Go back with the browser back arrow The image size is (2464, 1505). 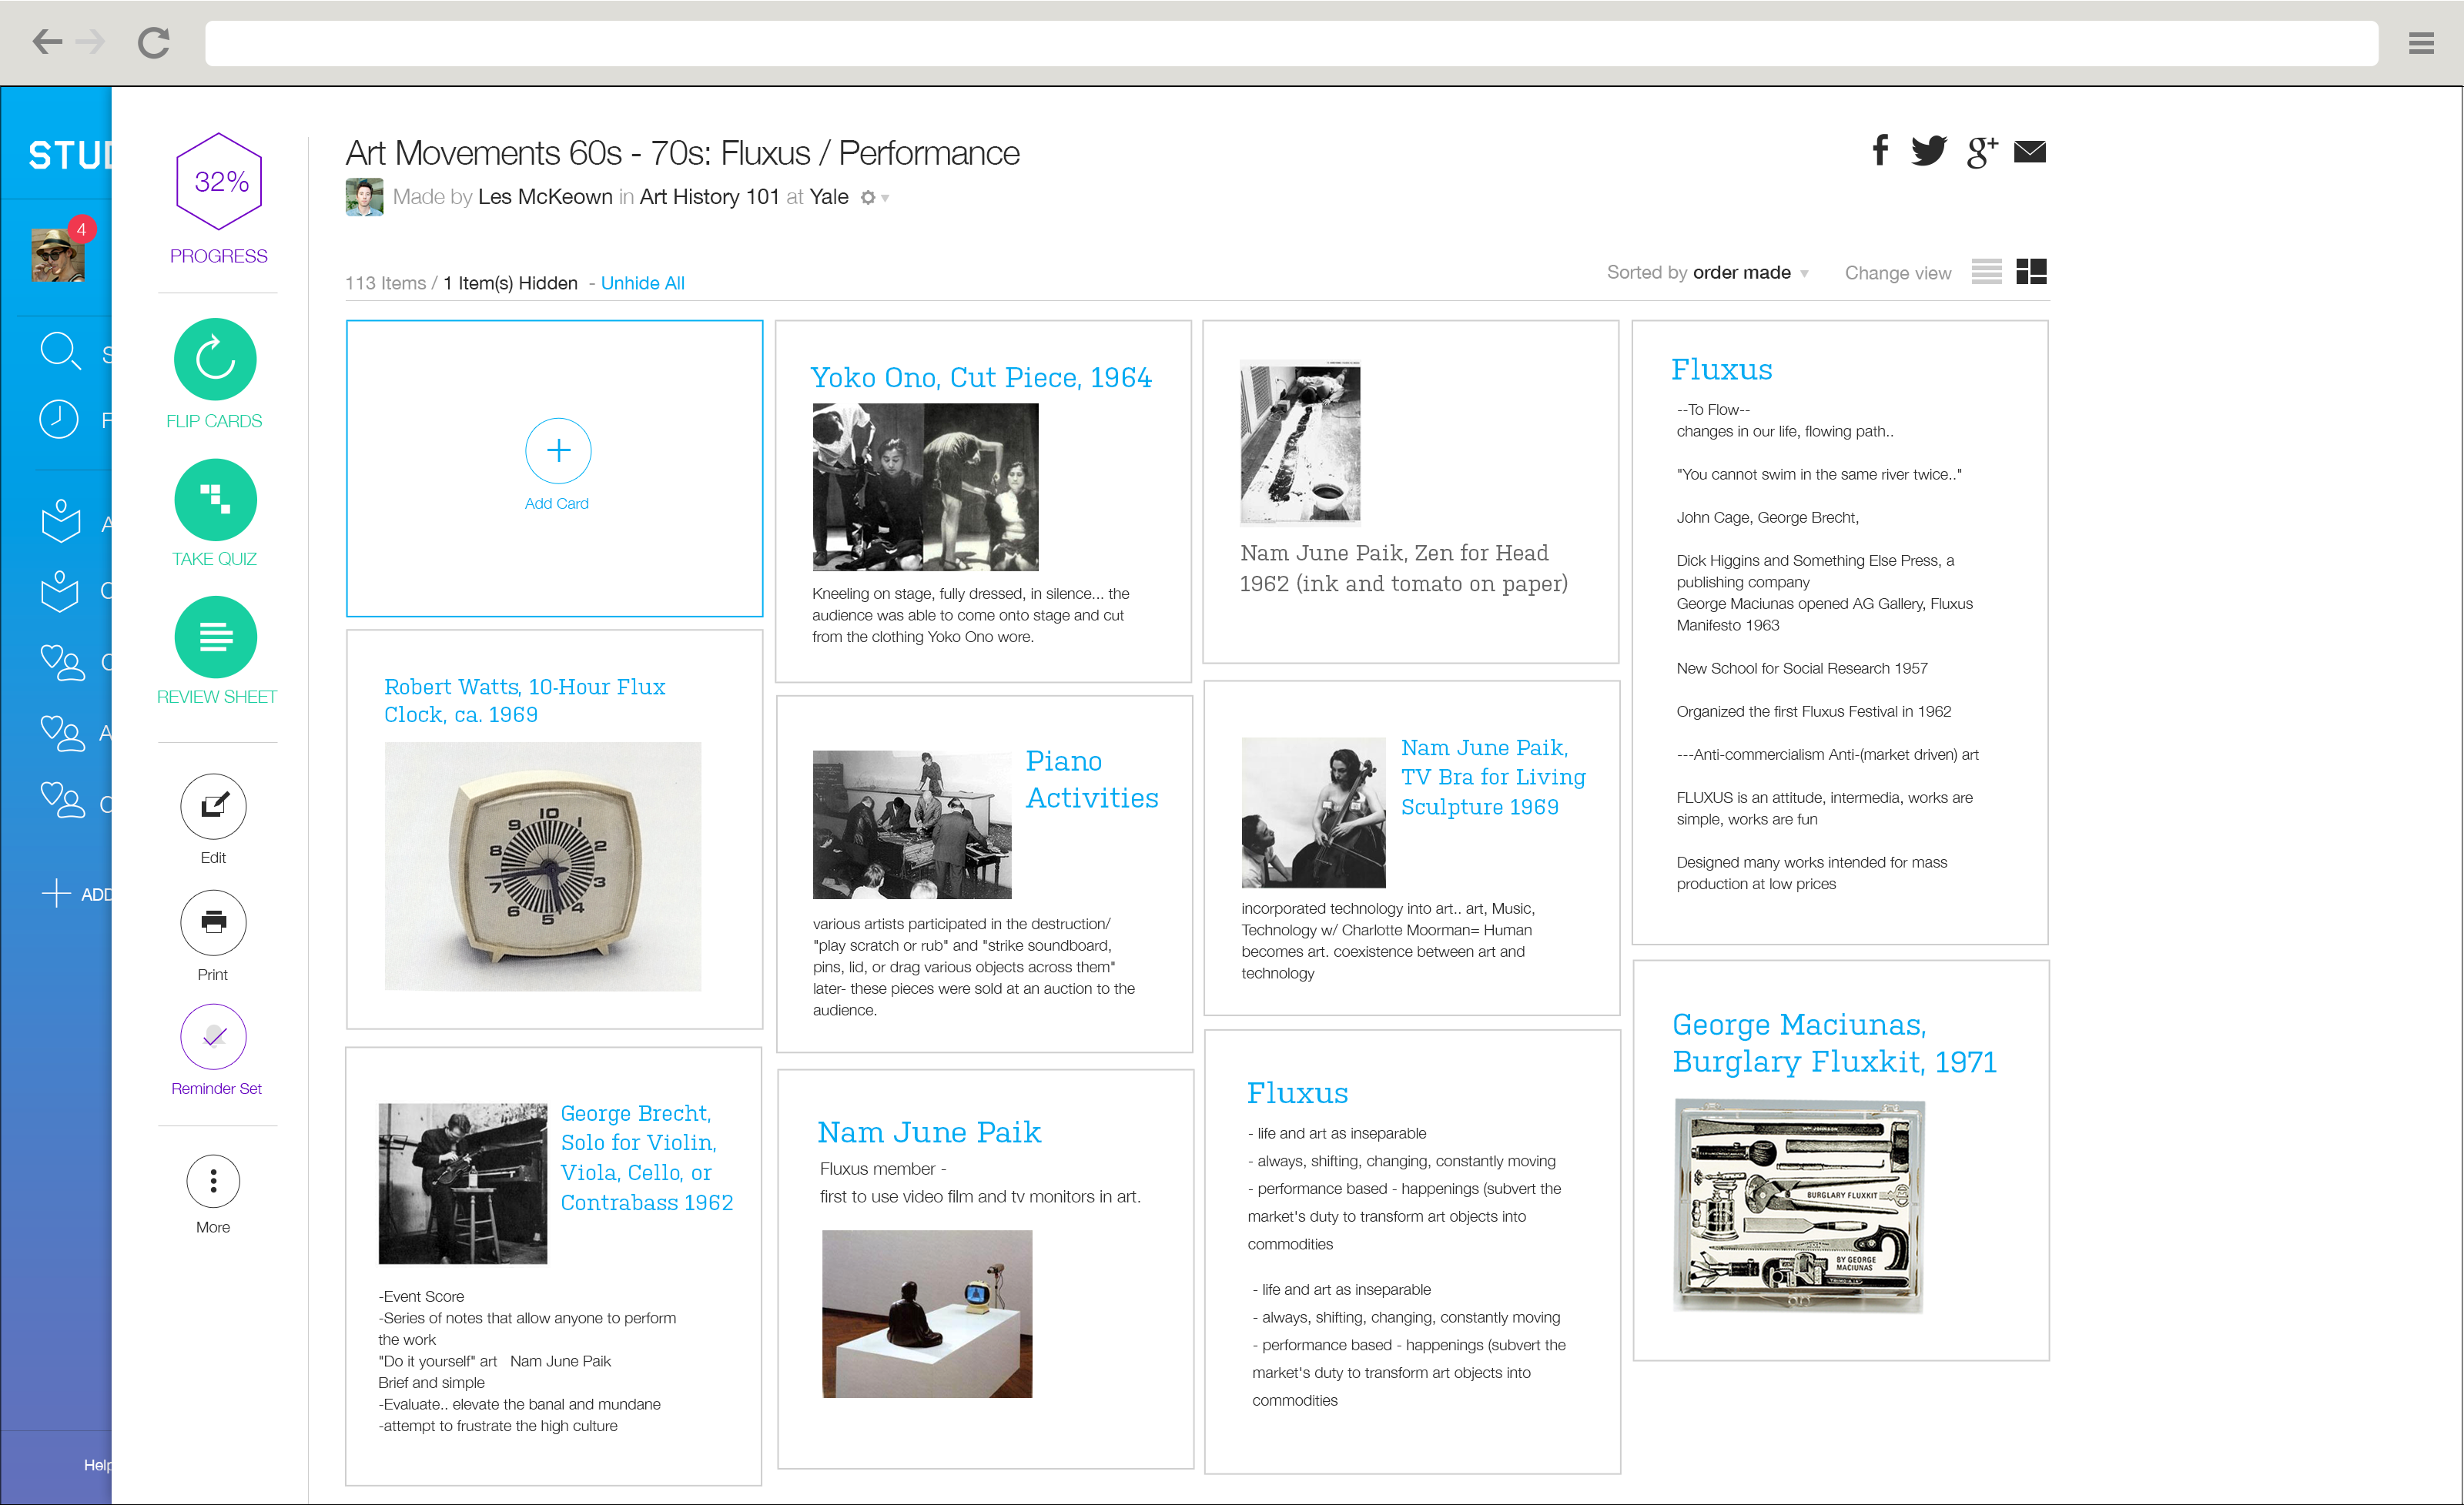pyautogui.click(x=47, y=42)
